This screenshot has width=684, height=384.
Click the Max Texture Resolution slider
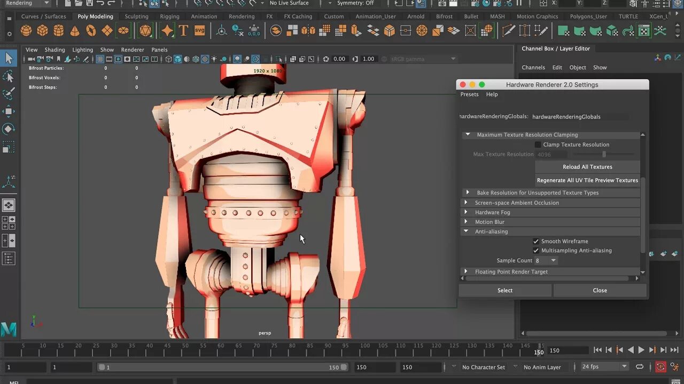(604, 154)
